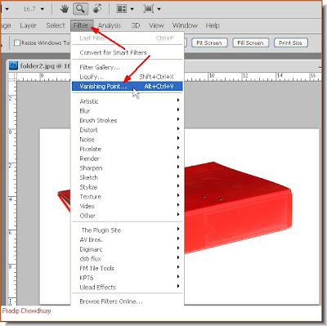The width and height of the screenshot is (327, 326).
Task: Select the Zoom magnifier tool icon
Action: pos(80,9)
